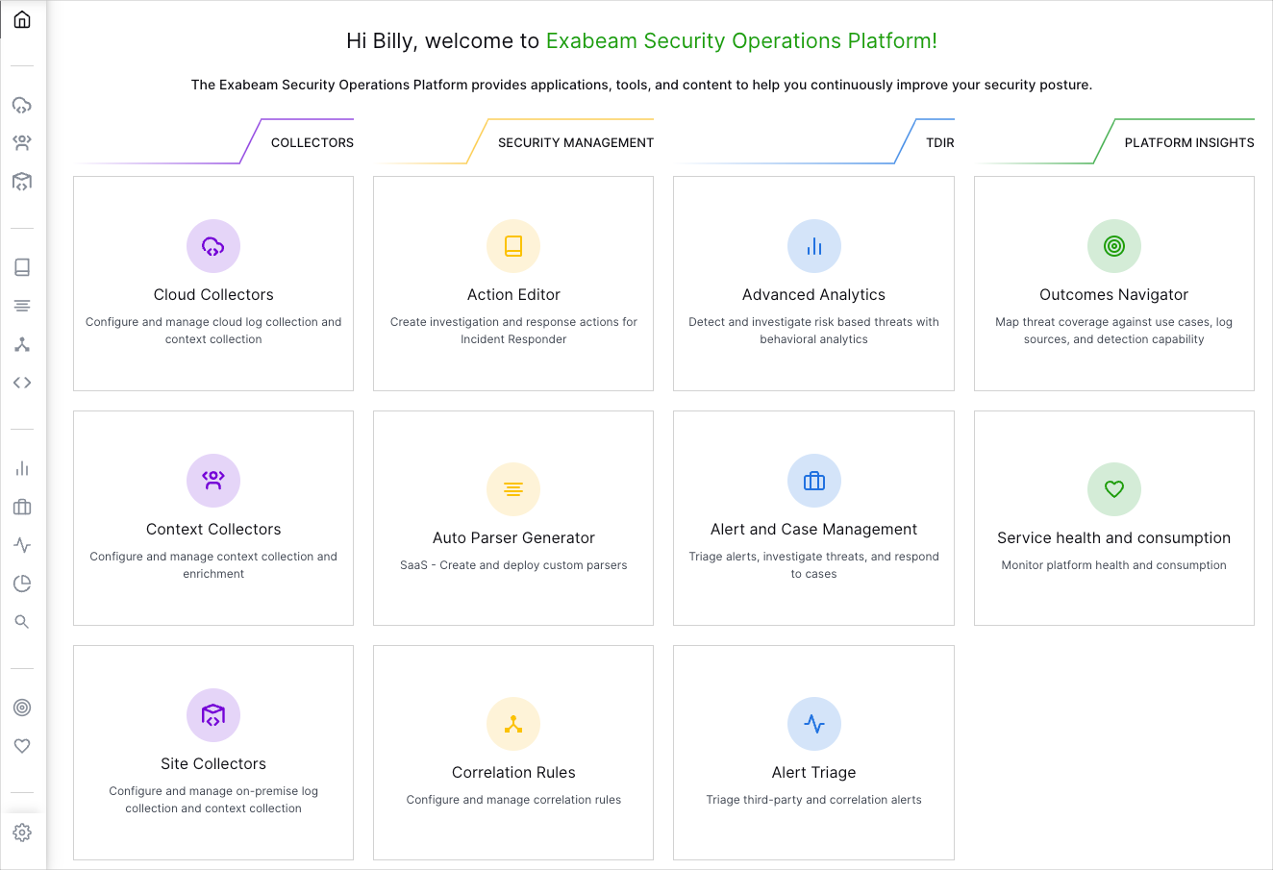
Task: Click 'Configure and manage correlation rules' description
Action: click(513, 800)
